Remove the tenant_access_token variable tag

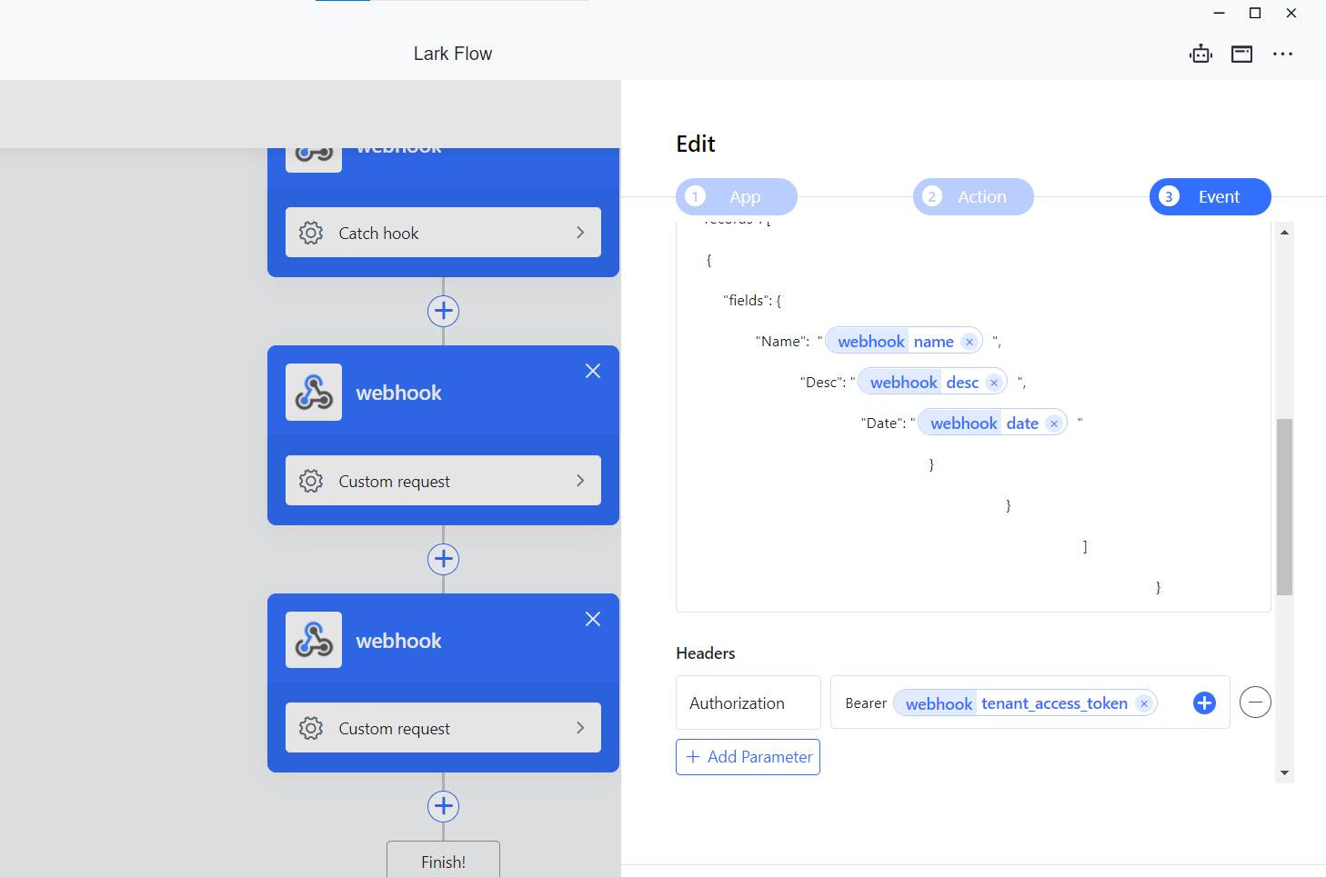point(1144,703)
